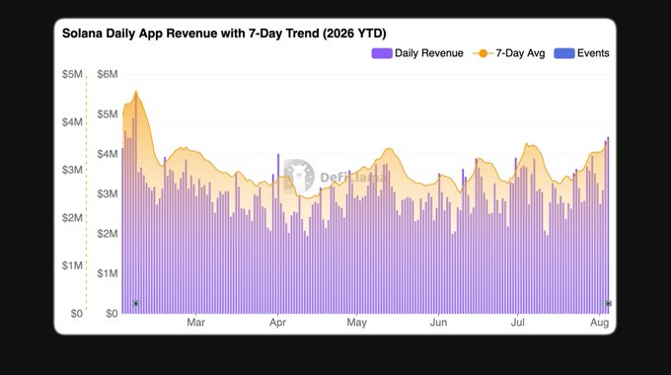Click the May x-axis label
671x375 pixels.
pos(356,323)
